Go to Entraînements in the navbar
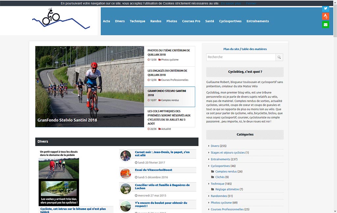This screenshot has width=337, height=213. (x=258, y=21)
